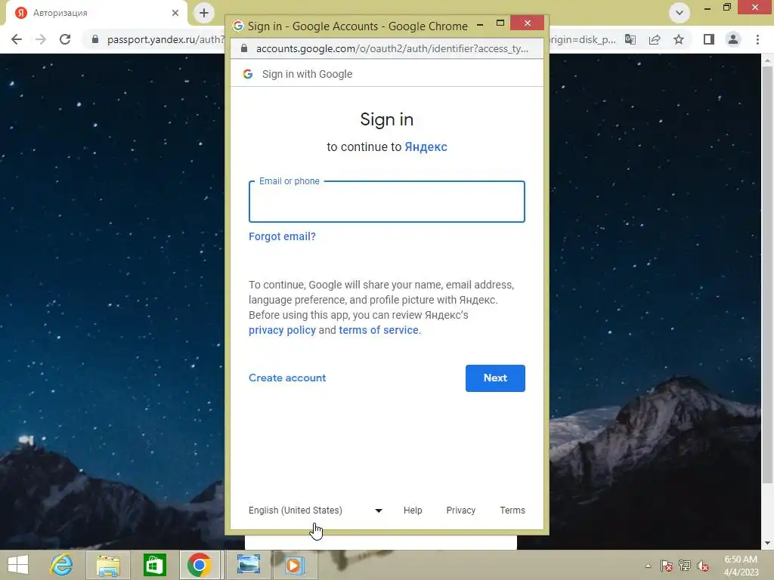Click the scrollbar up arrow on main page

tap(767, 60)
